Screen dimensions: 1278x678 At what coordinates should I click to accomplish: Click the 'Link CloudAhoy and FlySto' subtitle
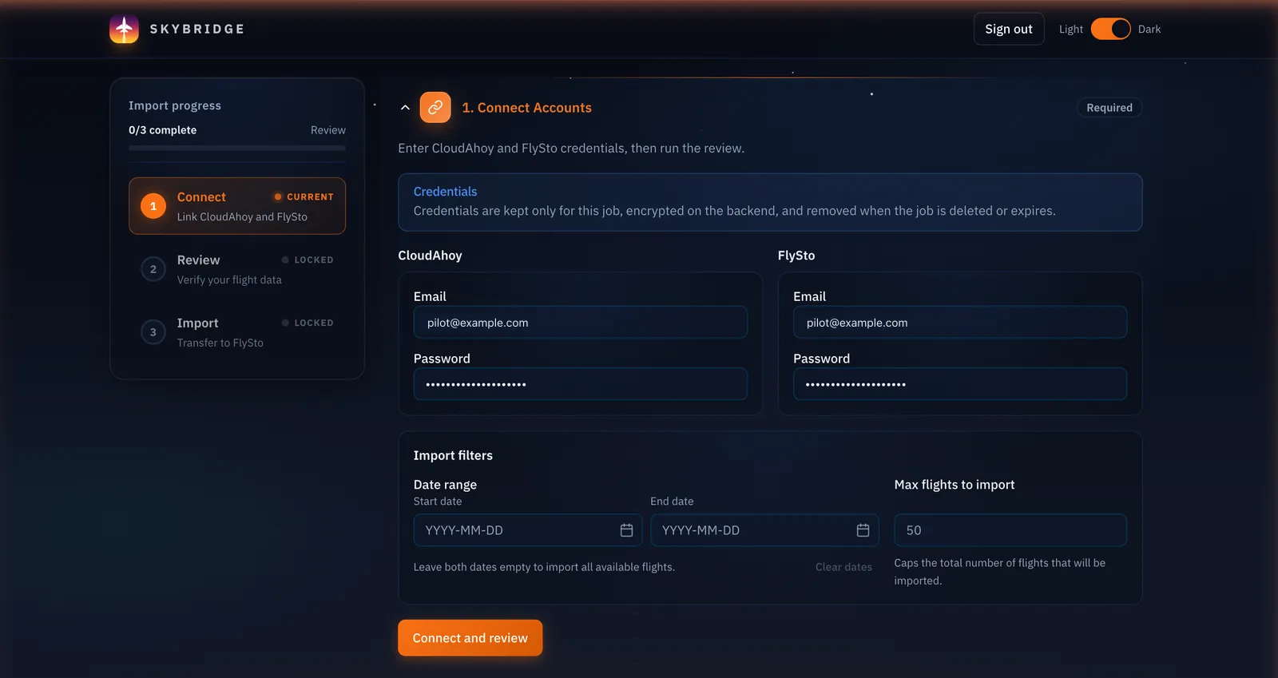pos(242,217)
